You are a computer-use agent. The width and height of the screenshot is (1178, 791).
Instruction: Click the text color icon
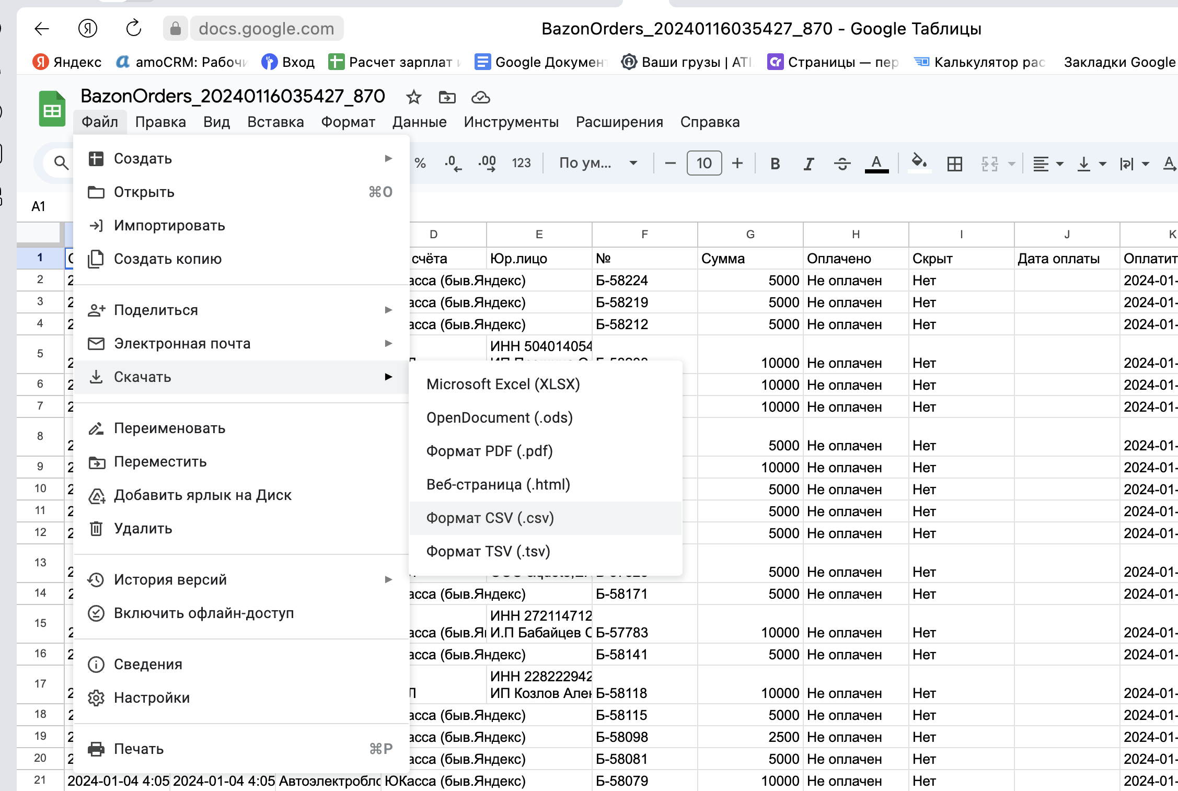876,164
